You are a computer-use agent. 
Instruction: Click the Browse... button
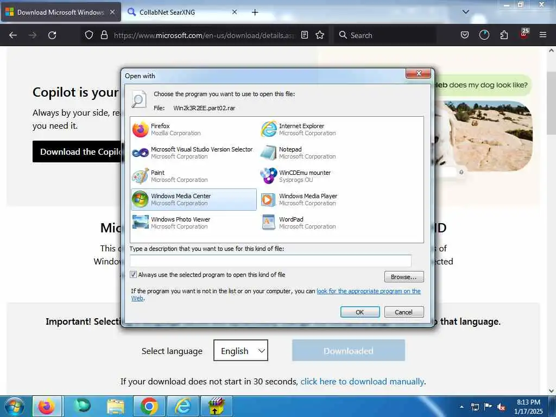click(x=403, y=276)
